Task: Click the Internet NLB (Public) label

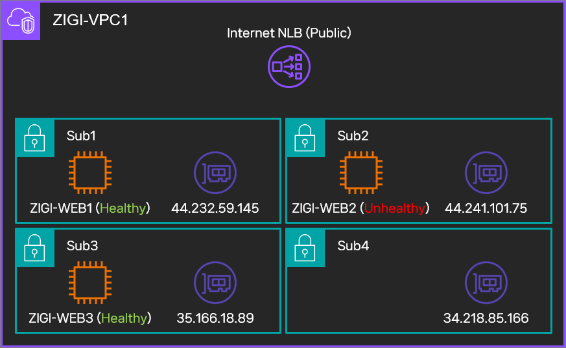Action: [x=289, y=33]
